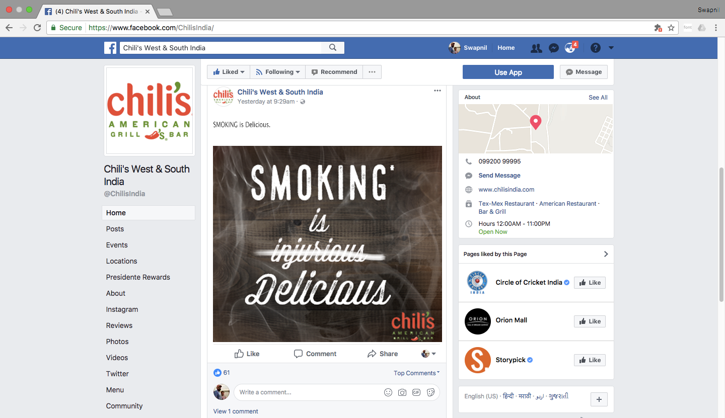The image size is (725, 418).
Task: Expand the Following dropdown options
Action: click(x=278, y=72)
